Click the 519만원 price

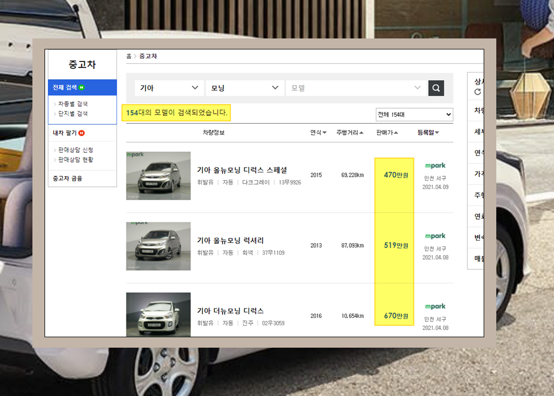tap(396, 246)
